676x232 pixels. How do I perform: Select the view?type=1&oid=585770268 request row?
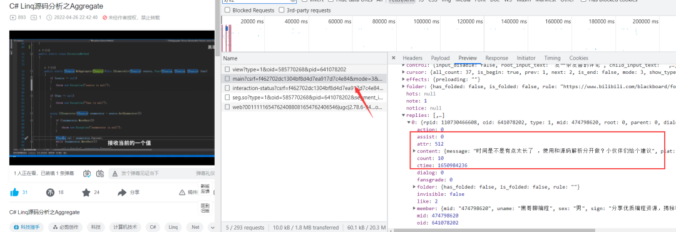[x=304, y=69]
